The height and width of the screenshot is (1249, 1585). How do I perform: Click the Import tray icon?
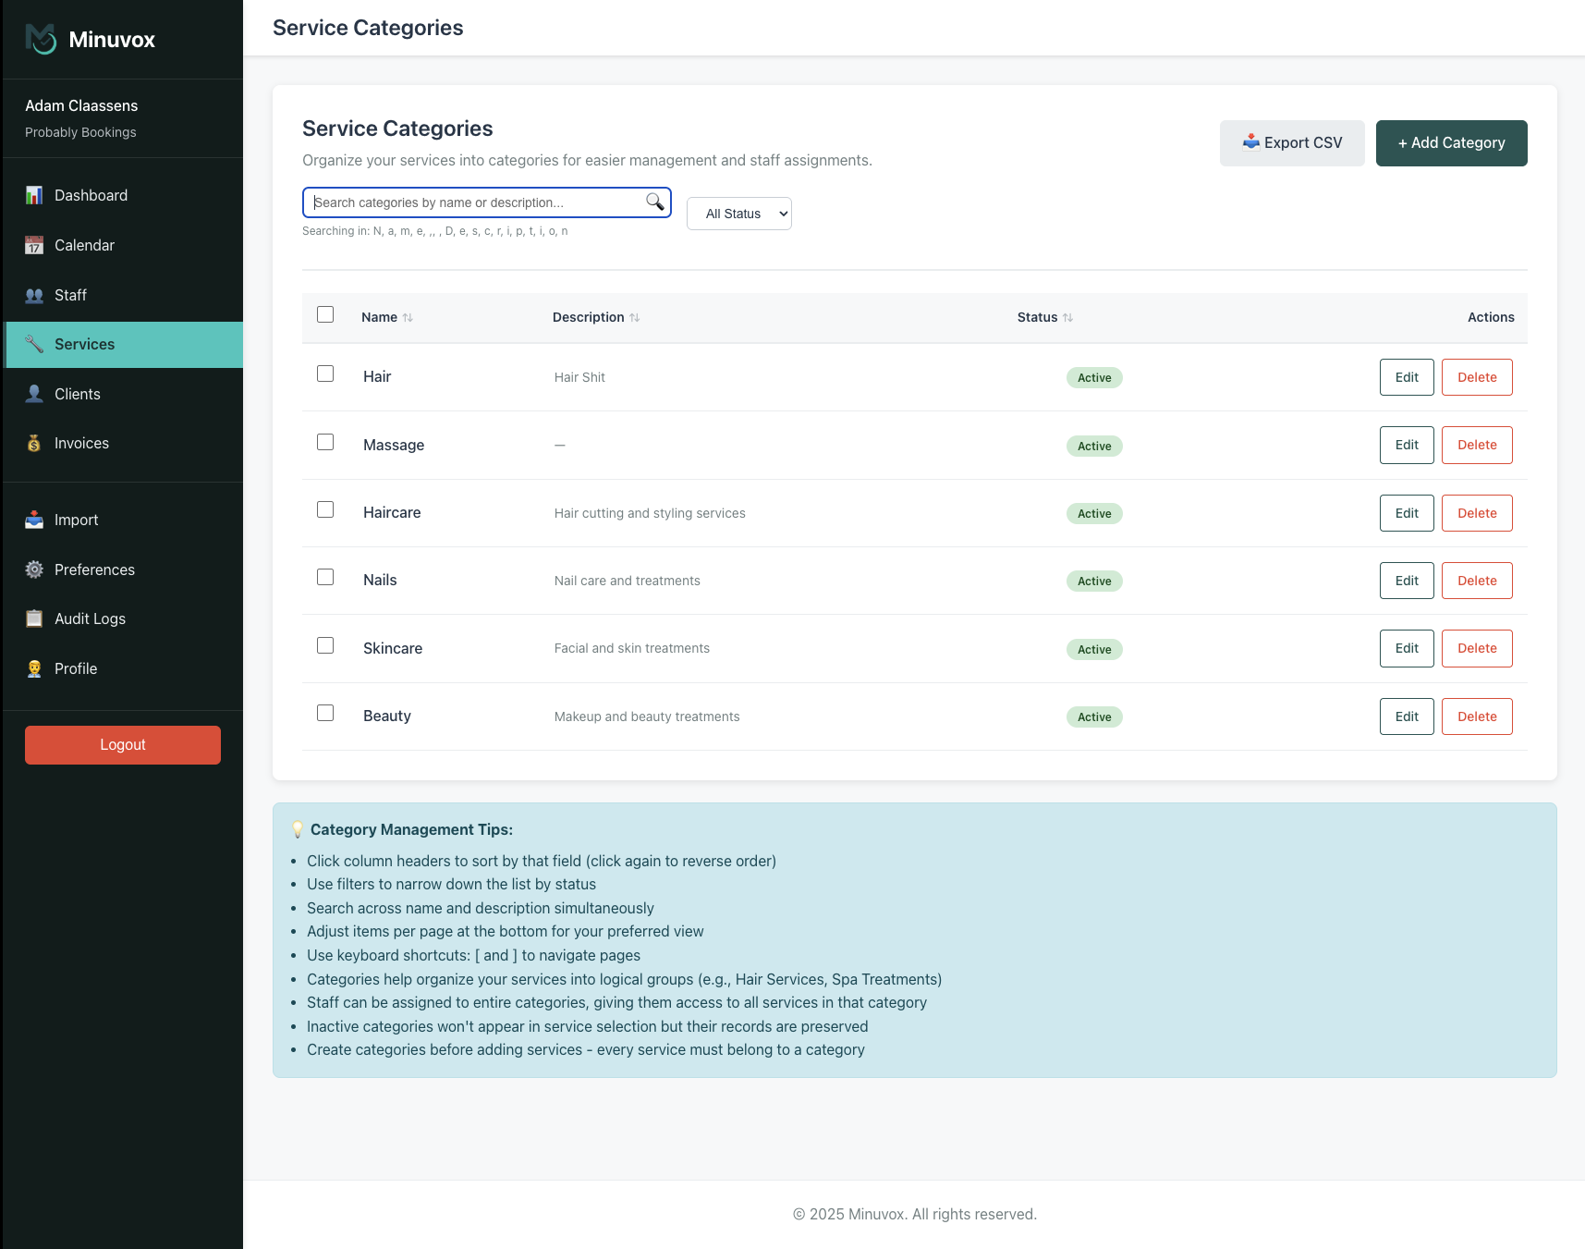(34, 520)
